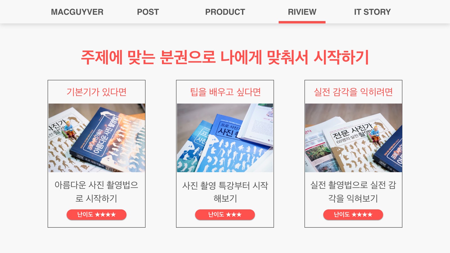The height and width of the screenshot is (253, 450).
Task: Click the red underline beneath RIVIEW
Action: [302, 22]
